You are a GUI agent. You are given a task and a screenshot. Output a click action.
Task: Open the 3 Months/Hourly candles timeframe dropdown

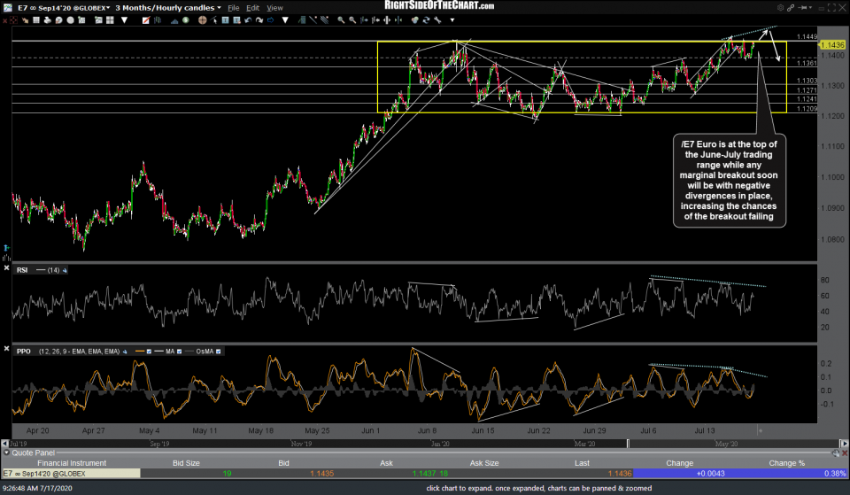168,7
